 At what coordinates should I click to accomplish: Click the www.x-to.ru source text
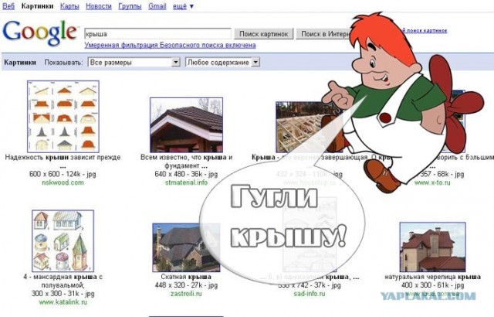pos(432,182)
